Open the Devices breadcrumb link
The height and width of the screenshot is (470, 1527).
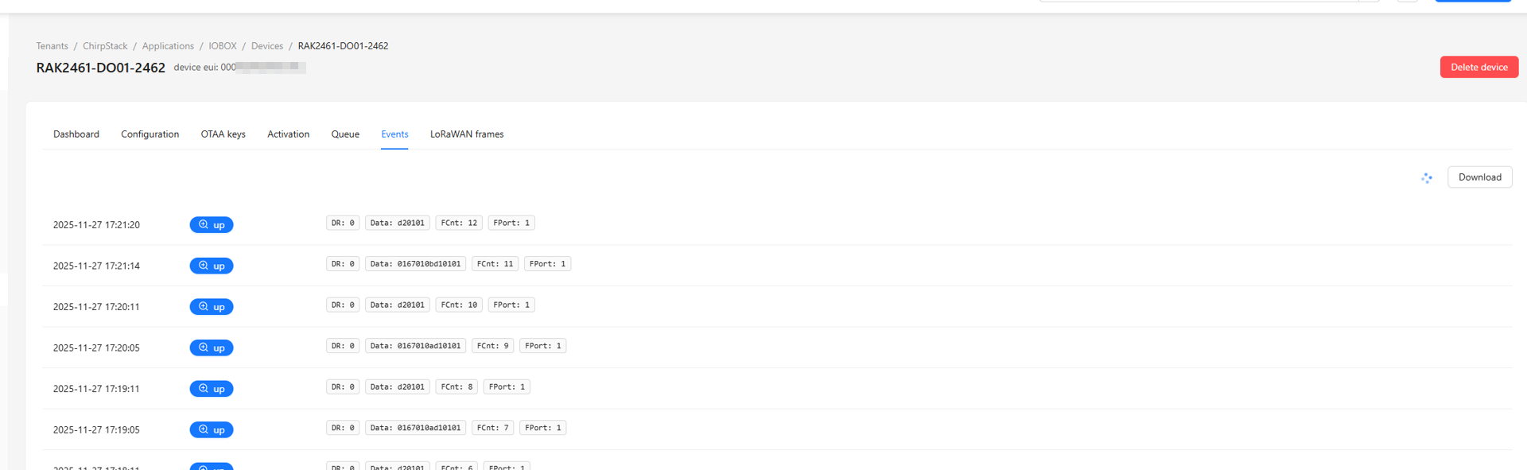click(x=266, y=45)
